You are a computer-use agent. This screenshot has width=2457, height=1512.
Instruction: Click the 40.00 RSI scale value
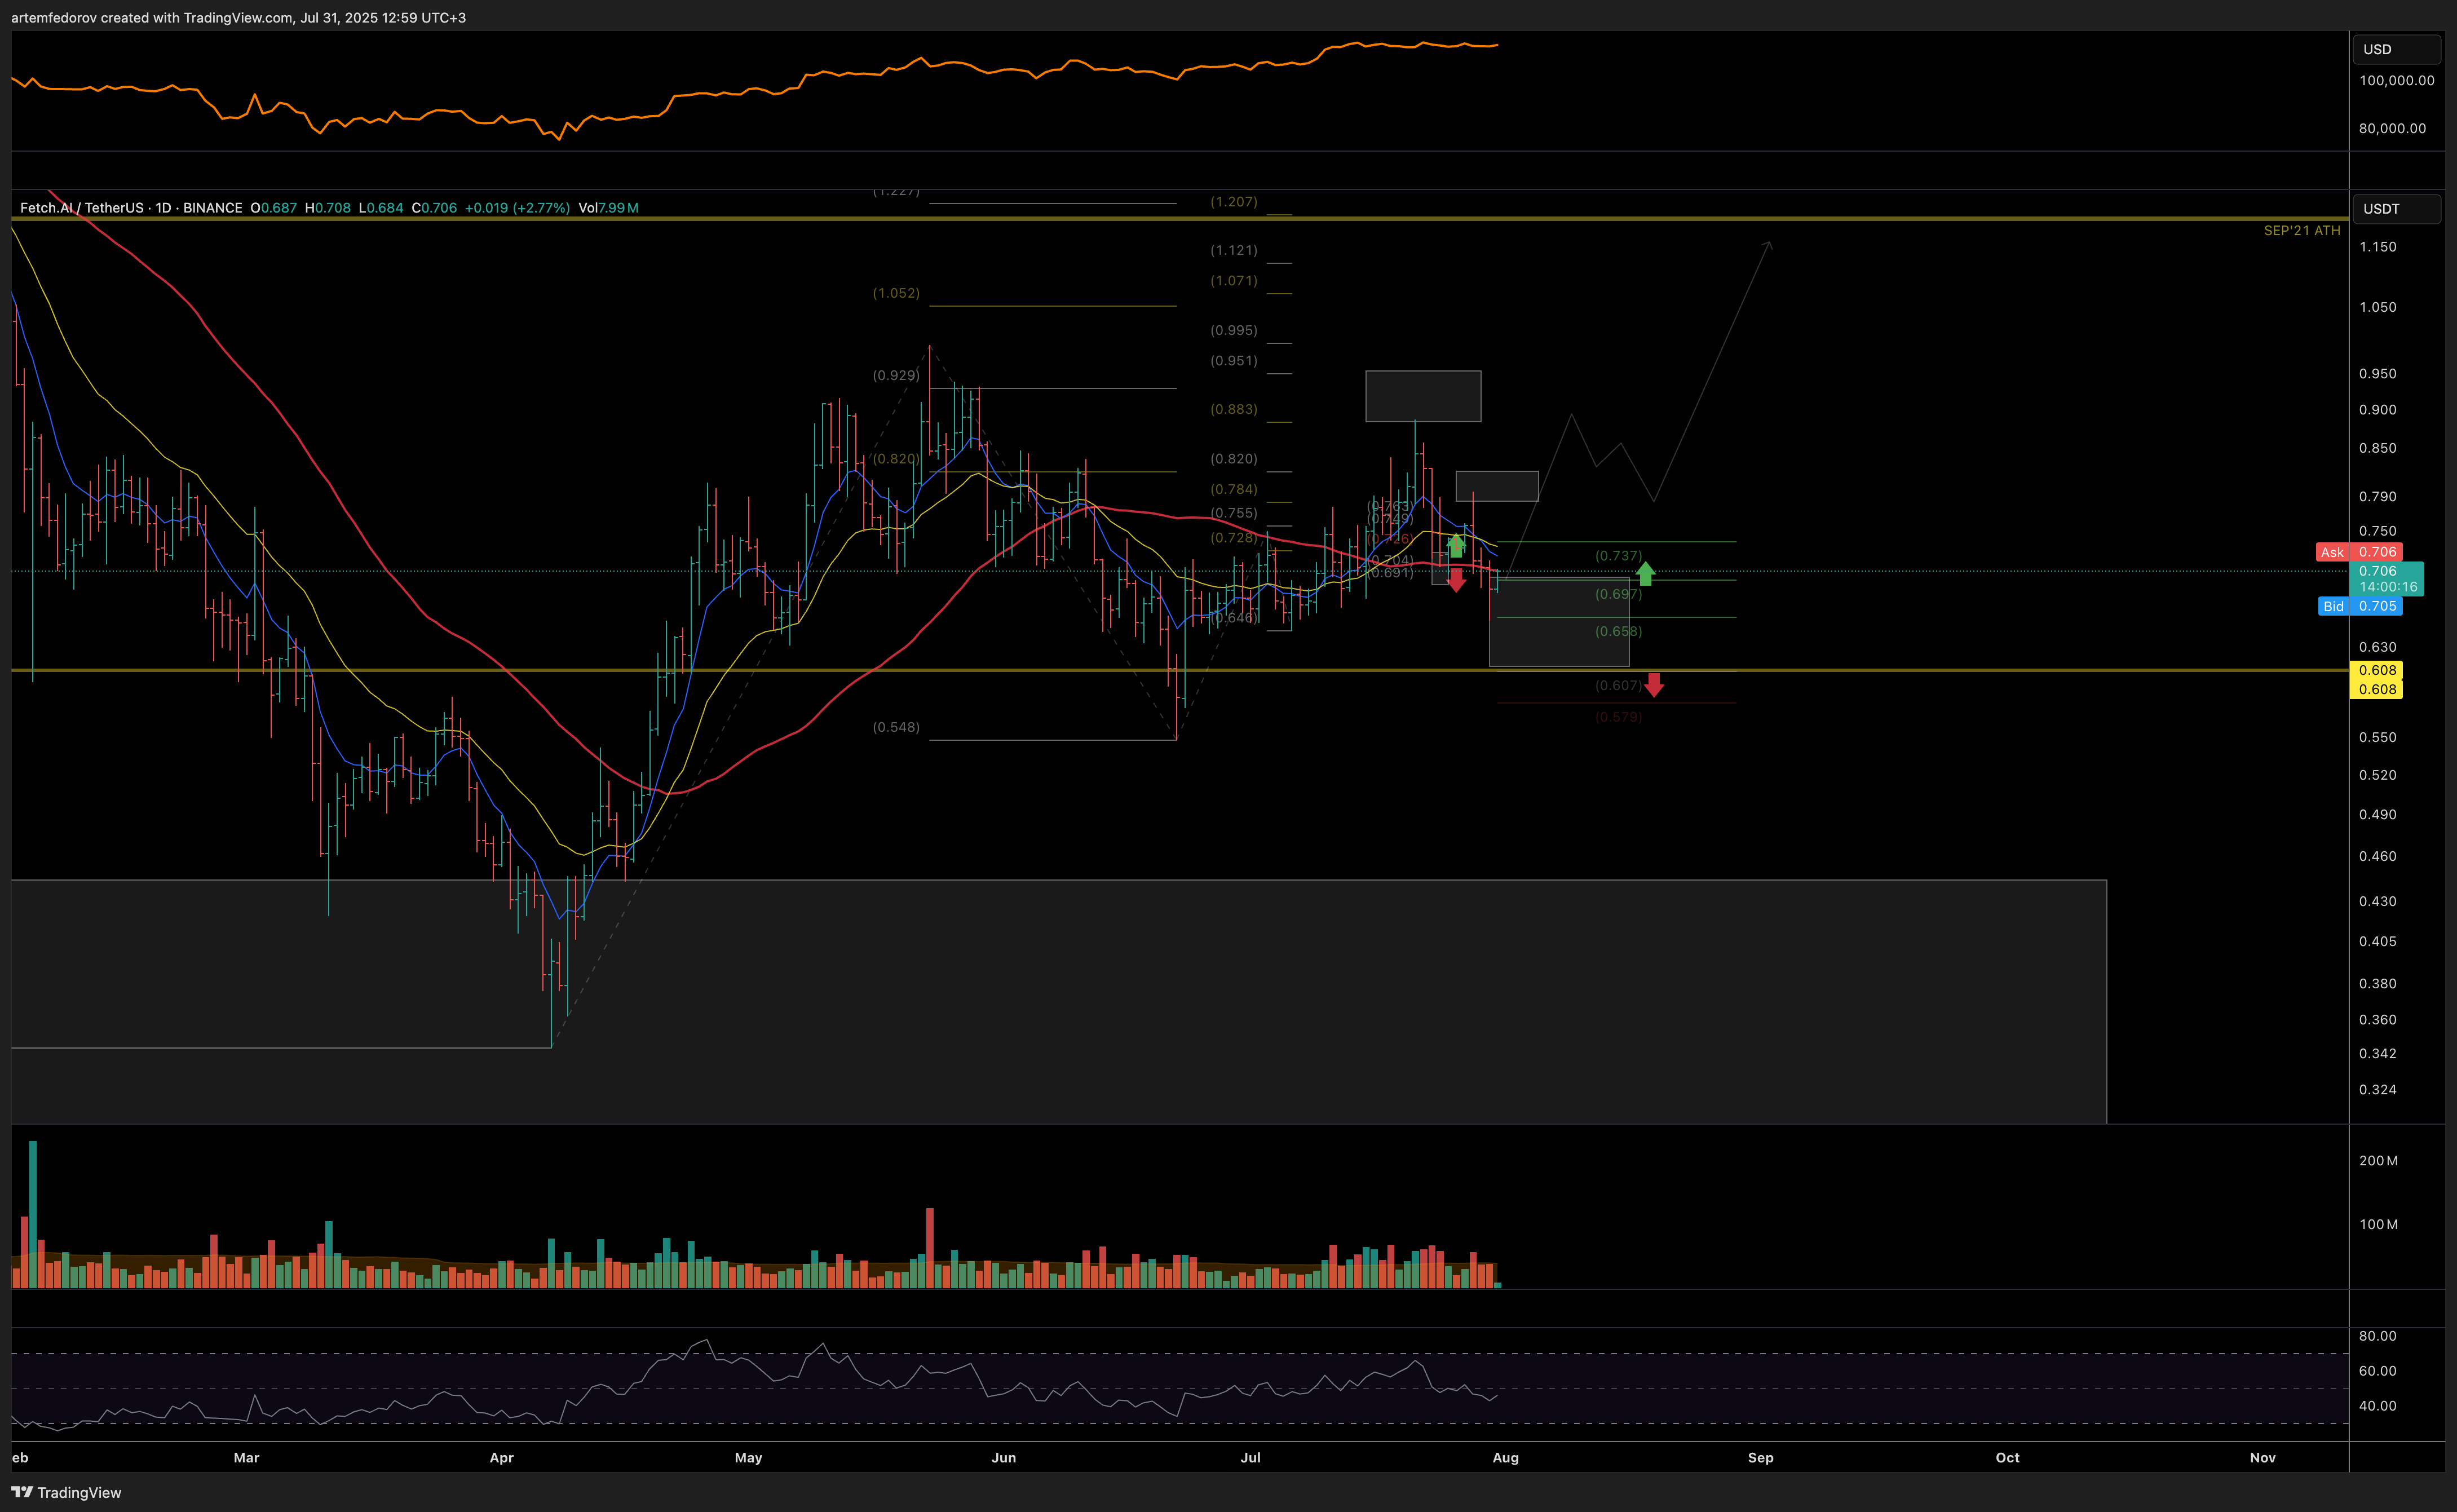(2377, 1406)
